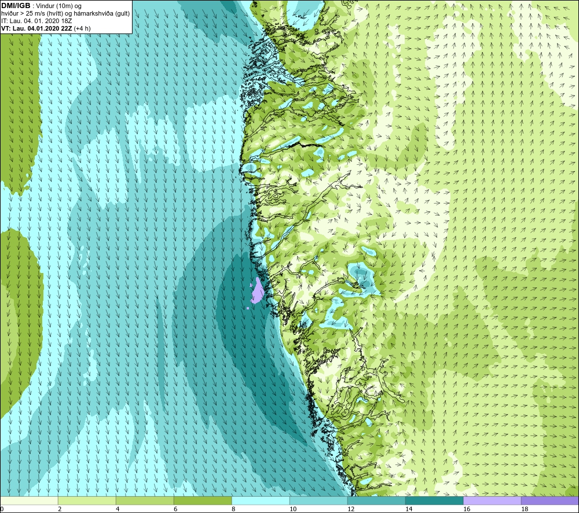Screen dimensions: 579x513
Task: Click the legend label '14'
Action: click(409, 510)
